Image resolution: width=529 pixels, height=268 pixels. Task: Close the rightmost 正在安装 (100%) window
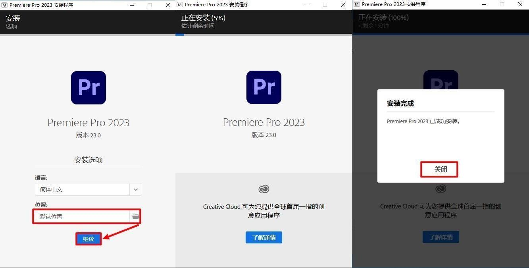coord(519,4)
